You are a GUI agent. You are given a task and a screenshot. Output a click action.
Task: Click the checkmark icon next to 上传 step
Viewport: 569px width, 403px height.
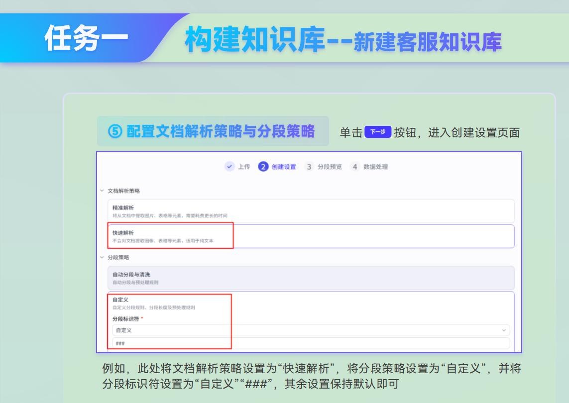[x=229, y=167]
